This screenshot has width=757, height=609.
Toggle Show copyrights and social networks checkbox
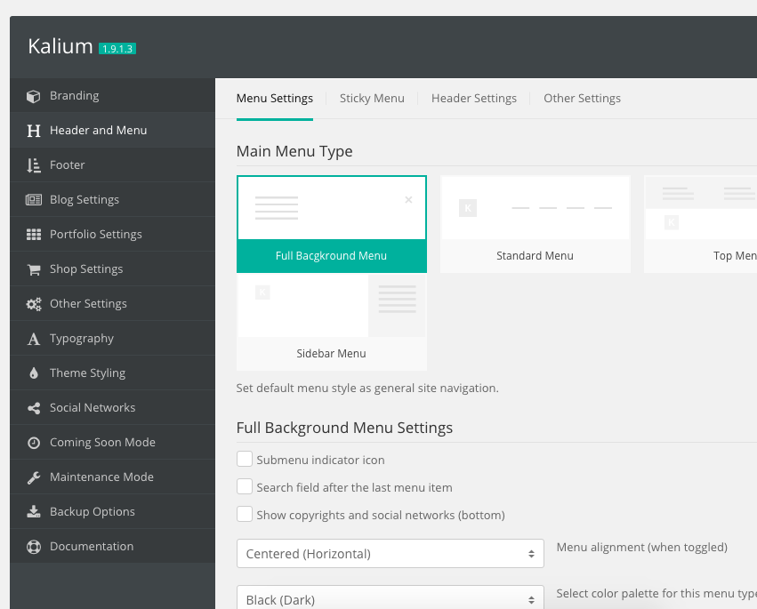(x=245, y=515)
